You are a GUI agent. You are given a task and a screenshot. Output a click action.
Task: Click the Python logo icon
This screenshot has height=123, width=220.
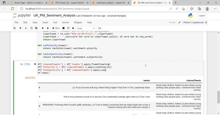pos(191,15)
